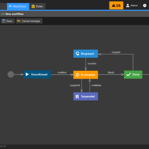
Task: Save the new workflow
Action: [8, 21]
